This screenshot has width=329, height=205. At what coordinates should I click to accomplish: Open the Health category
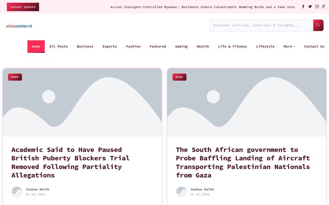(x=203, y=46)
